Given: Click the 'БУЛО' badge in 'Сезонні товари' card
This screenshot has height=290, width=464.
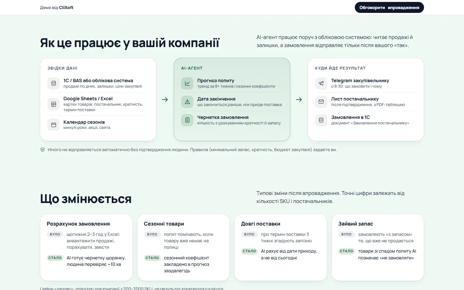Looking at the screenshot, I should [x=152, y=235].
